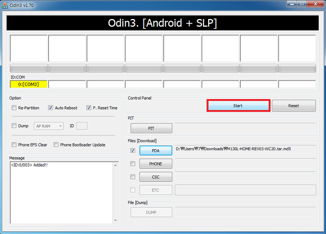326x234 pixels.
Task: Uncheck the PDA file checkbox
Action: click(x=133, y=150)
